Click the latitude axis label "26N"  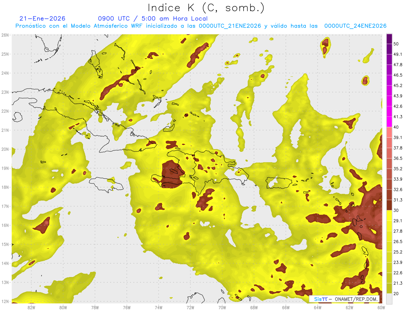[x=5, y=35]
